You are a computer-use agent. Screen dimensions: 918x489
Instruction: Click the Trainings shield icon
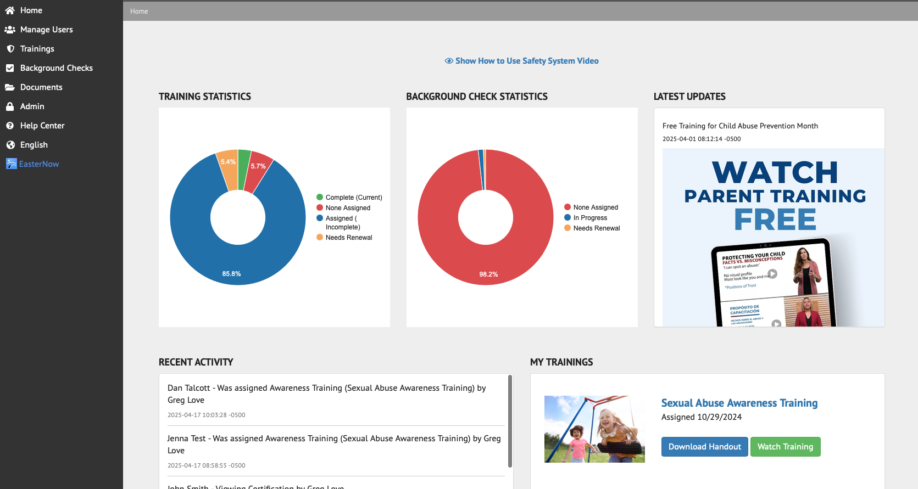(x=10, y=49)
